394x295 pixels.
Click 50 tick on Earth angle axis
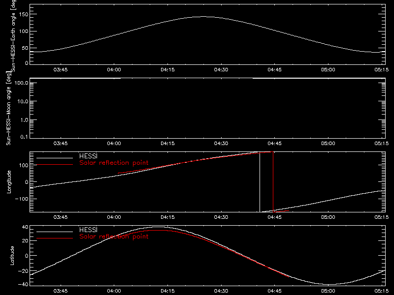tap(25, 48)
